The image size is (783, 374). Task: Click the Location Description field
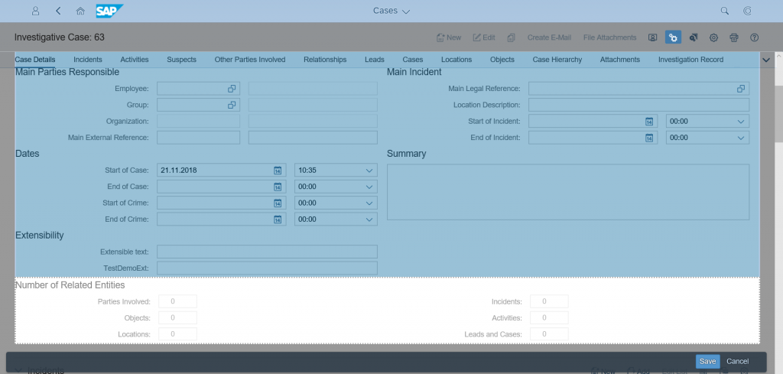coord(638,105)
